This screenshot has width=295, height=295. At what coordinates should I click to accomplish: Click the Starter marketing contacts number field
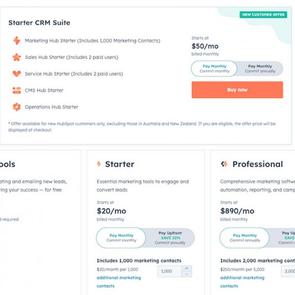pos(170,271)
